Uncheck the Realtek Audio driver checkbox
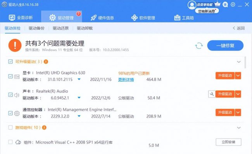Viewport: 252px width, 154px height. point(10,95)
